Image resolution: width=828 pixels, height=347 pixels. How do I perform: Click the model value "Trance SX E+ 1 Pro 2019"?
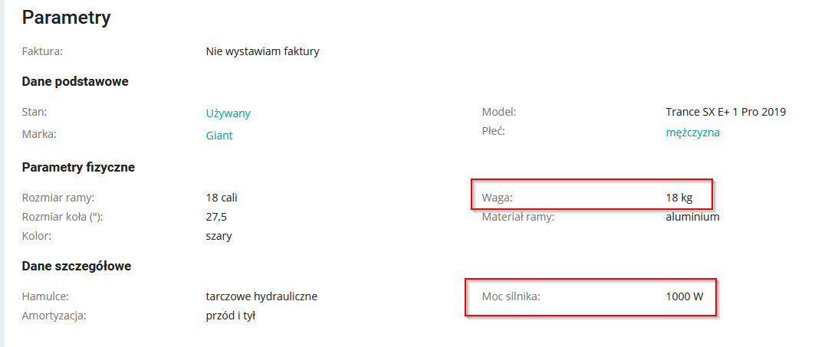pos(725,112)
